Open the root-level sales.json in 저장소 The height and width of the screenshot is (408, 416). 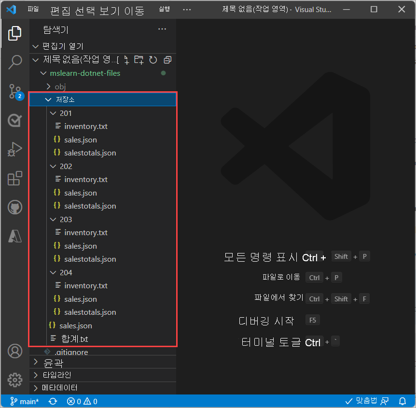(x=103, y=326)
